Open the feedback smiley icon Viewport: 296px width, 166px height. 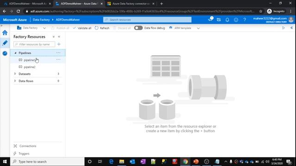236,20
